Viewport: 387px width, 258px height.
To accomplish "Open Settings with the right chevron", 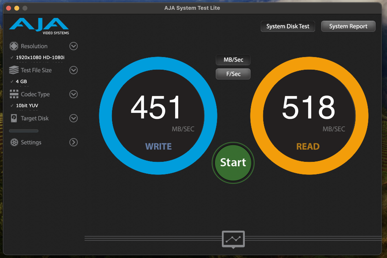I will (x=73, y=142).
